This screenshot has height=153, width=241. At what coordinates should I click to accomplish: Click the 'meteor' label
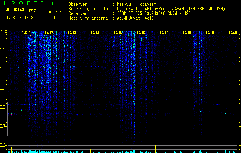54,12
